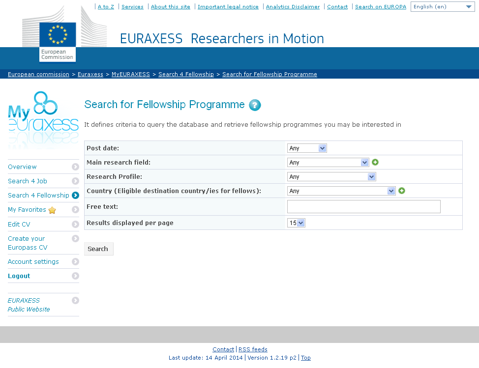Image resolution: width=479 pixels, height=368 pixels.
Task: Open the Search on EUROPA link
Action: click(380, 7)
